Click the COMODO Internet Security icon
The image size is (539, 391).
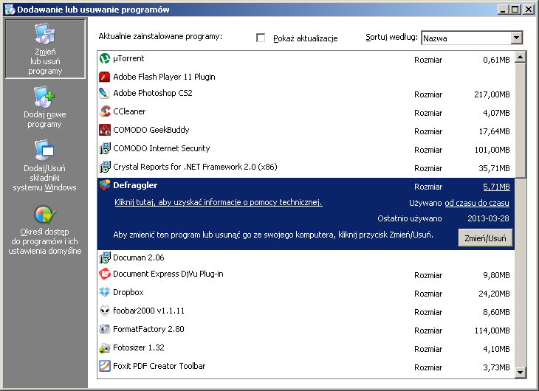(x=105, y=148)
